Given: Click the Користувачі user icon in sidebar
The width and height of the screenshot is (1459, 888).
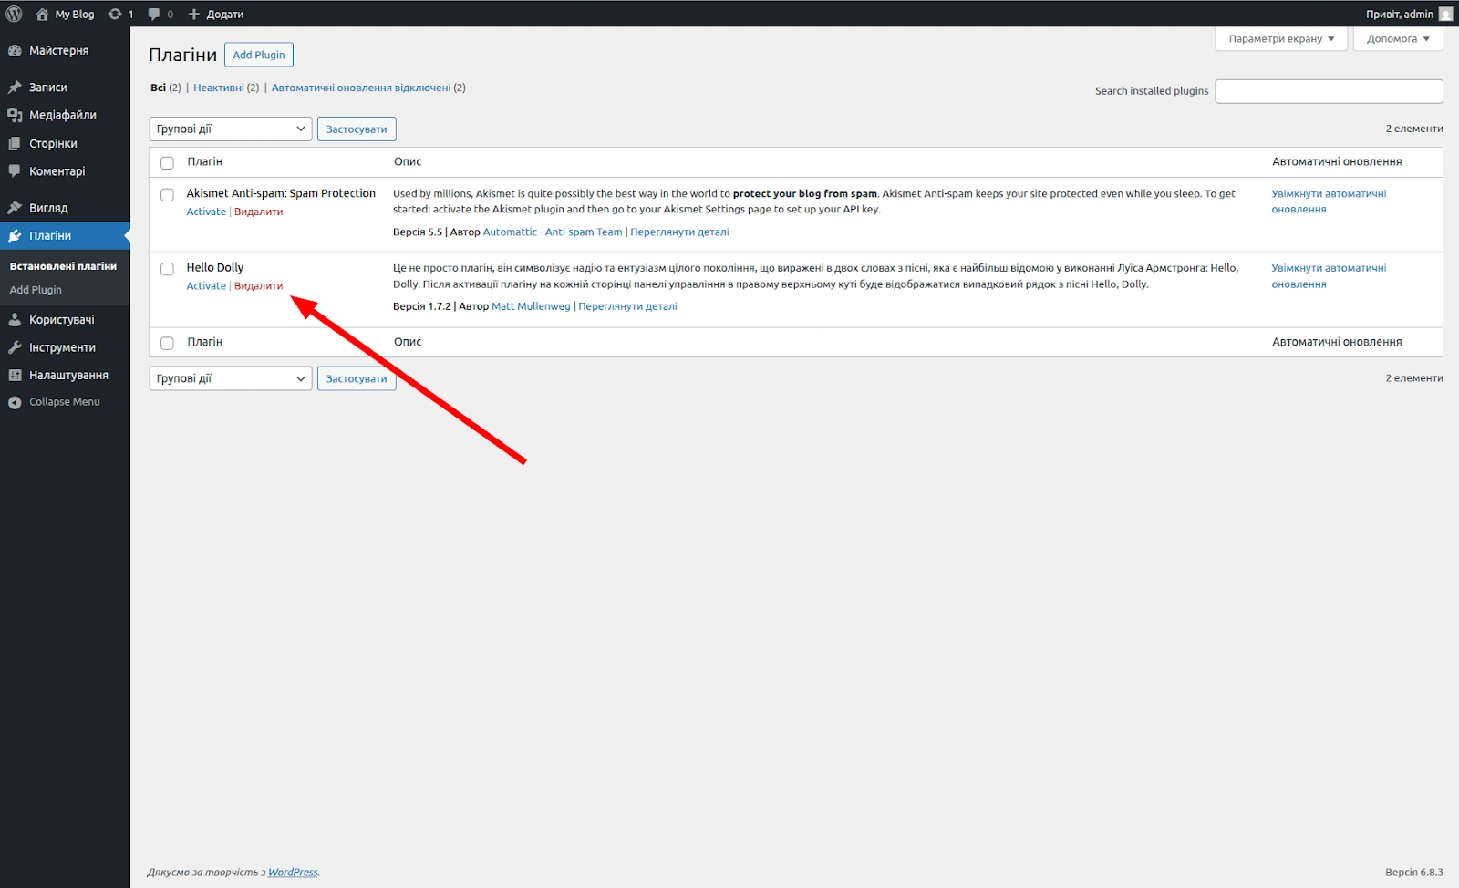Looking at the screenshot, I should [x=15, y=320].
